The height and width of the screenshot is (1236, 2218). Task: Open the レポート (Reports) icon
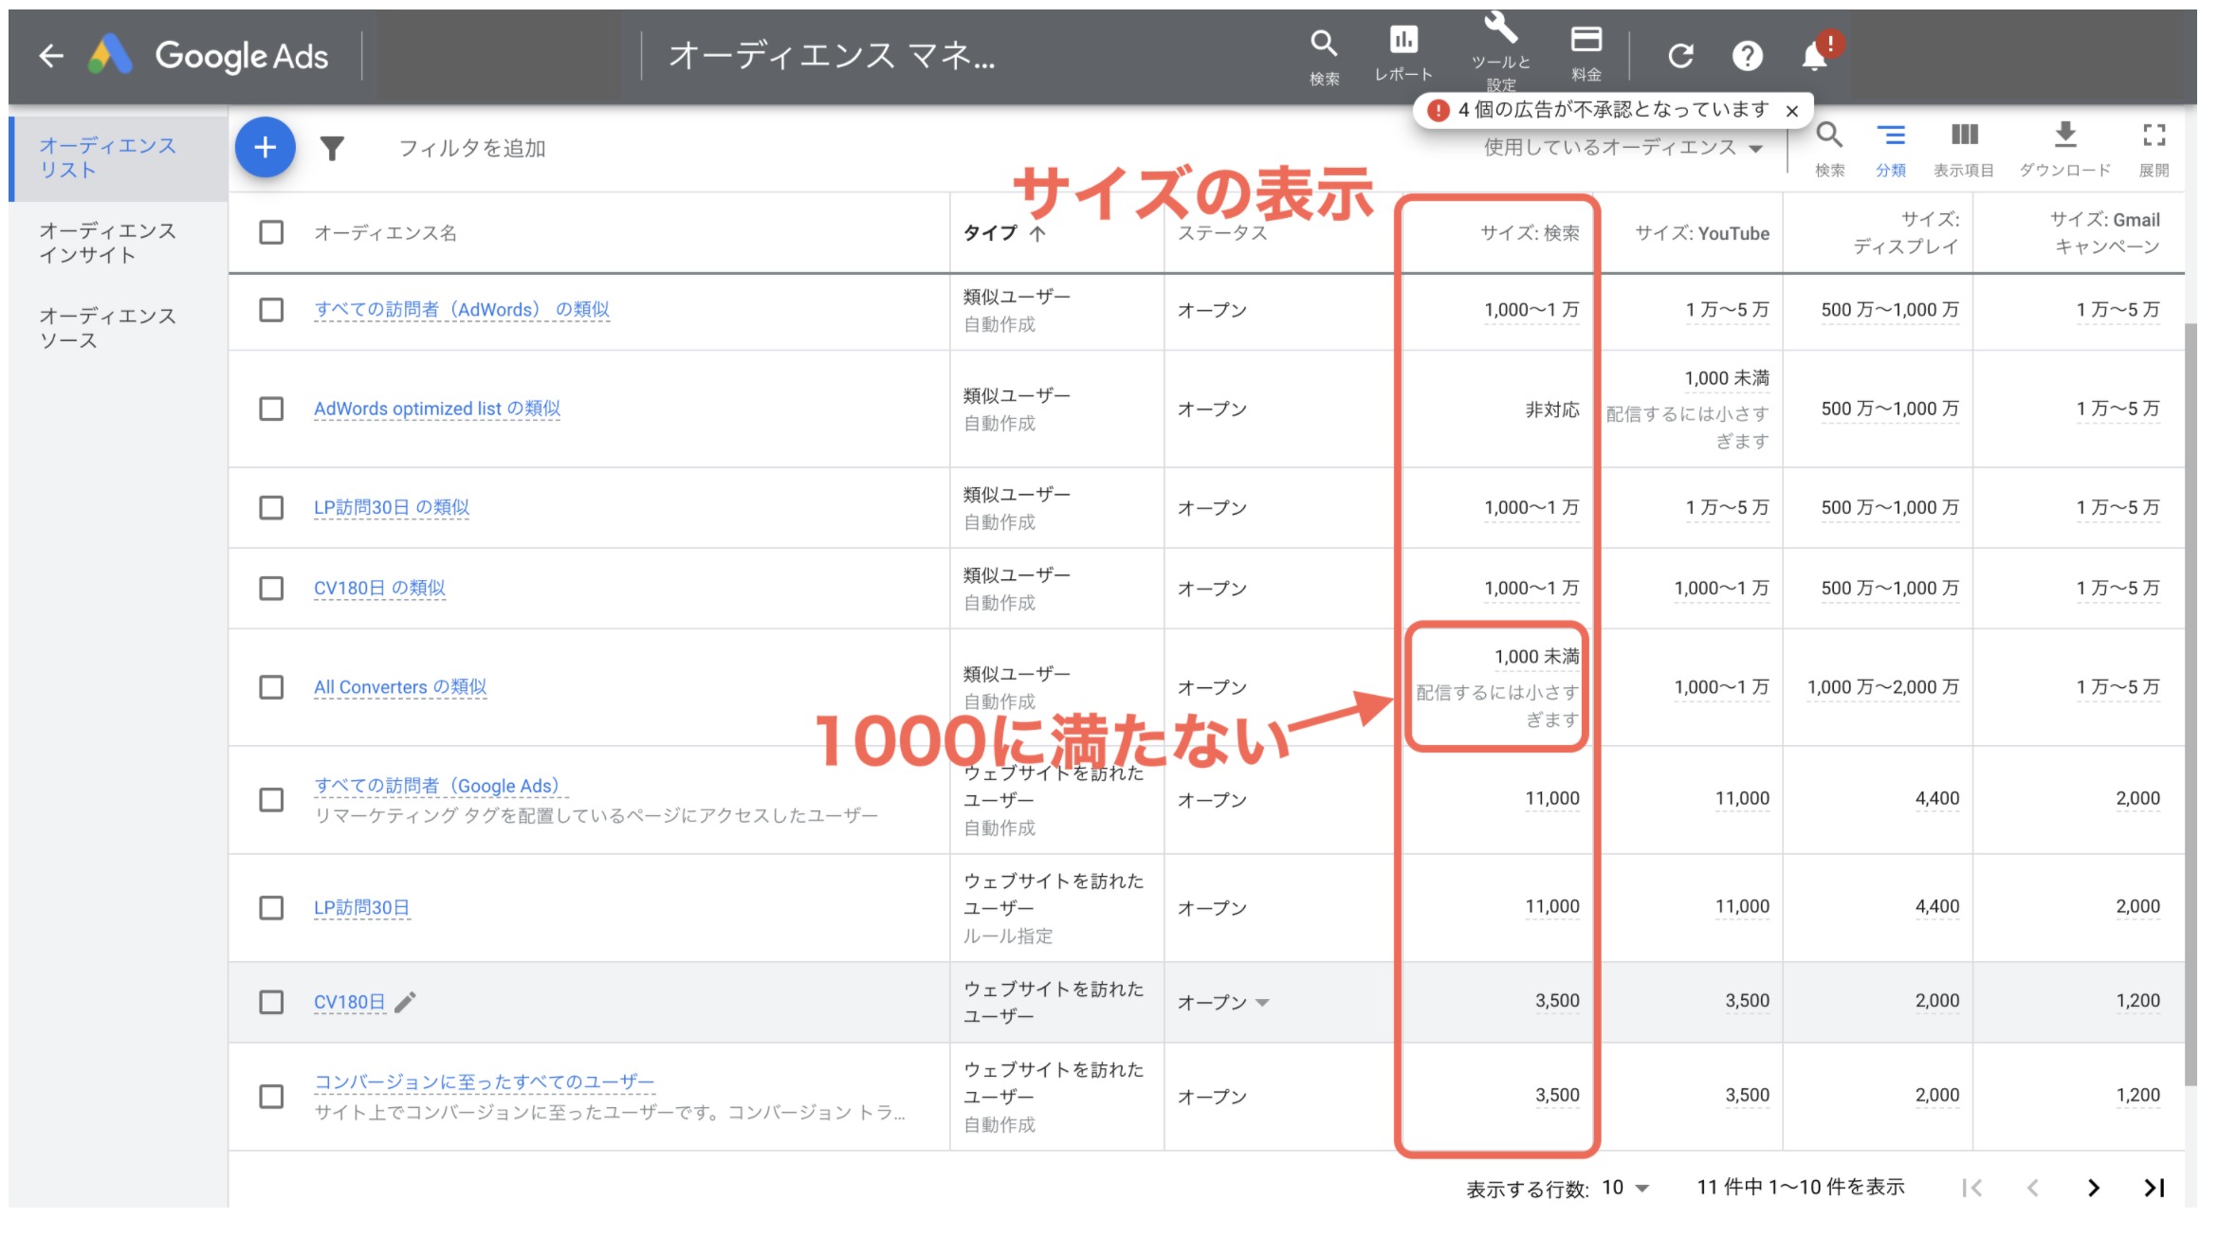[1404, 43]
